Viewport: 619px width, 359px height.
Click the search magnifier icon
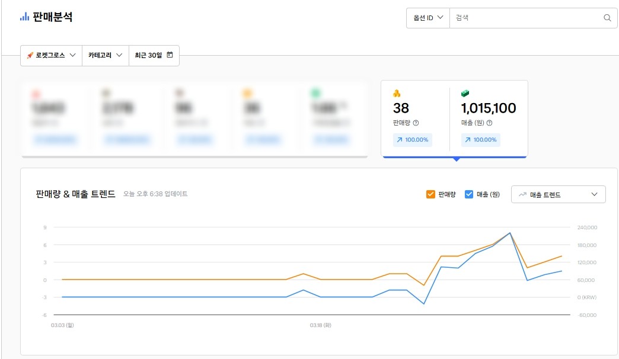(607, 18)
